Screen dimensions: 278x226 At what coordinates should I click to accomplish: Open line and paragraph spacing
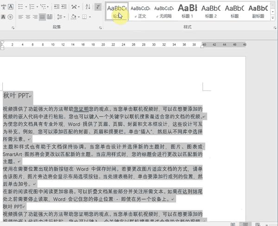60,17
